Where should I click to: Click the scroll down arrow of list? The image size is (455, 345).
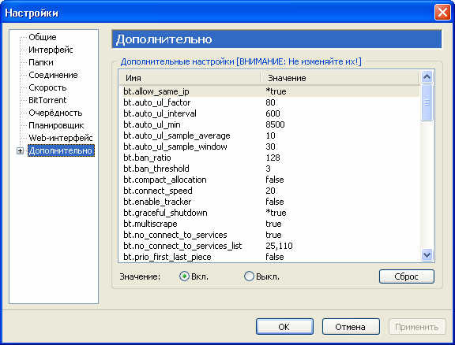(427, 255)
